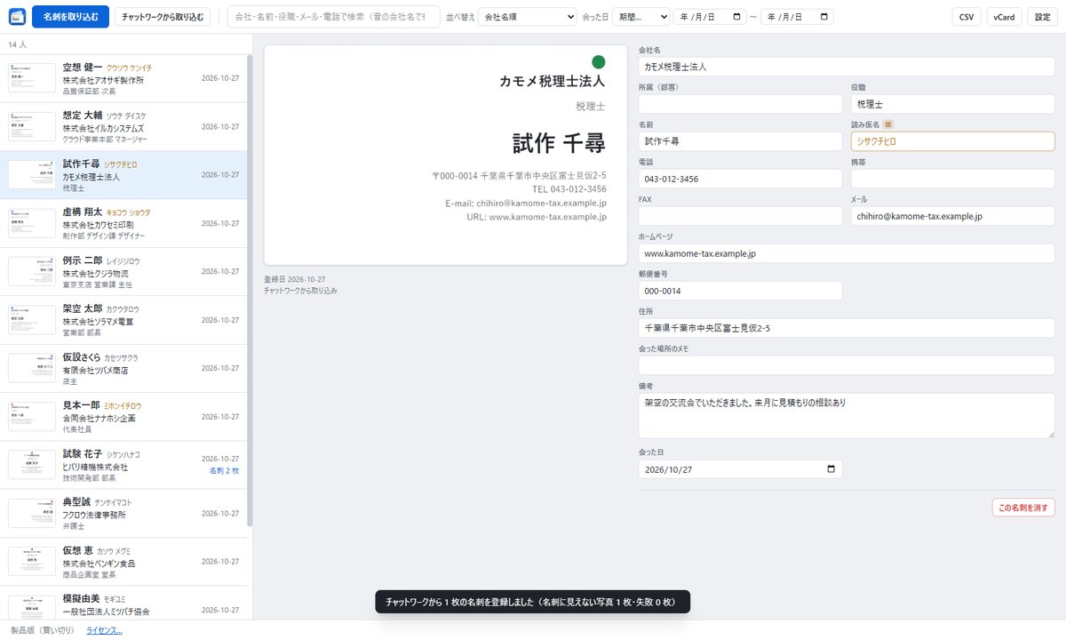
Task: Click the card thumbnail of 試験 花子
Action: click(32, 464)
